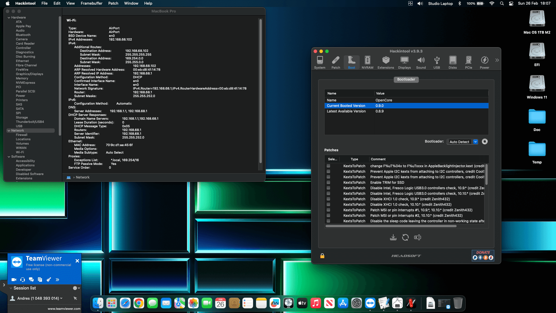
Task: Open Launchpad from the Dock
Action: click(112, 303)
